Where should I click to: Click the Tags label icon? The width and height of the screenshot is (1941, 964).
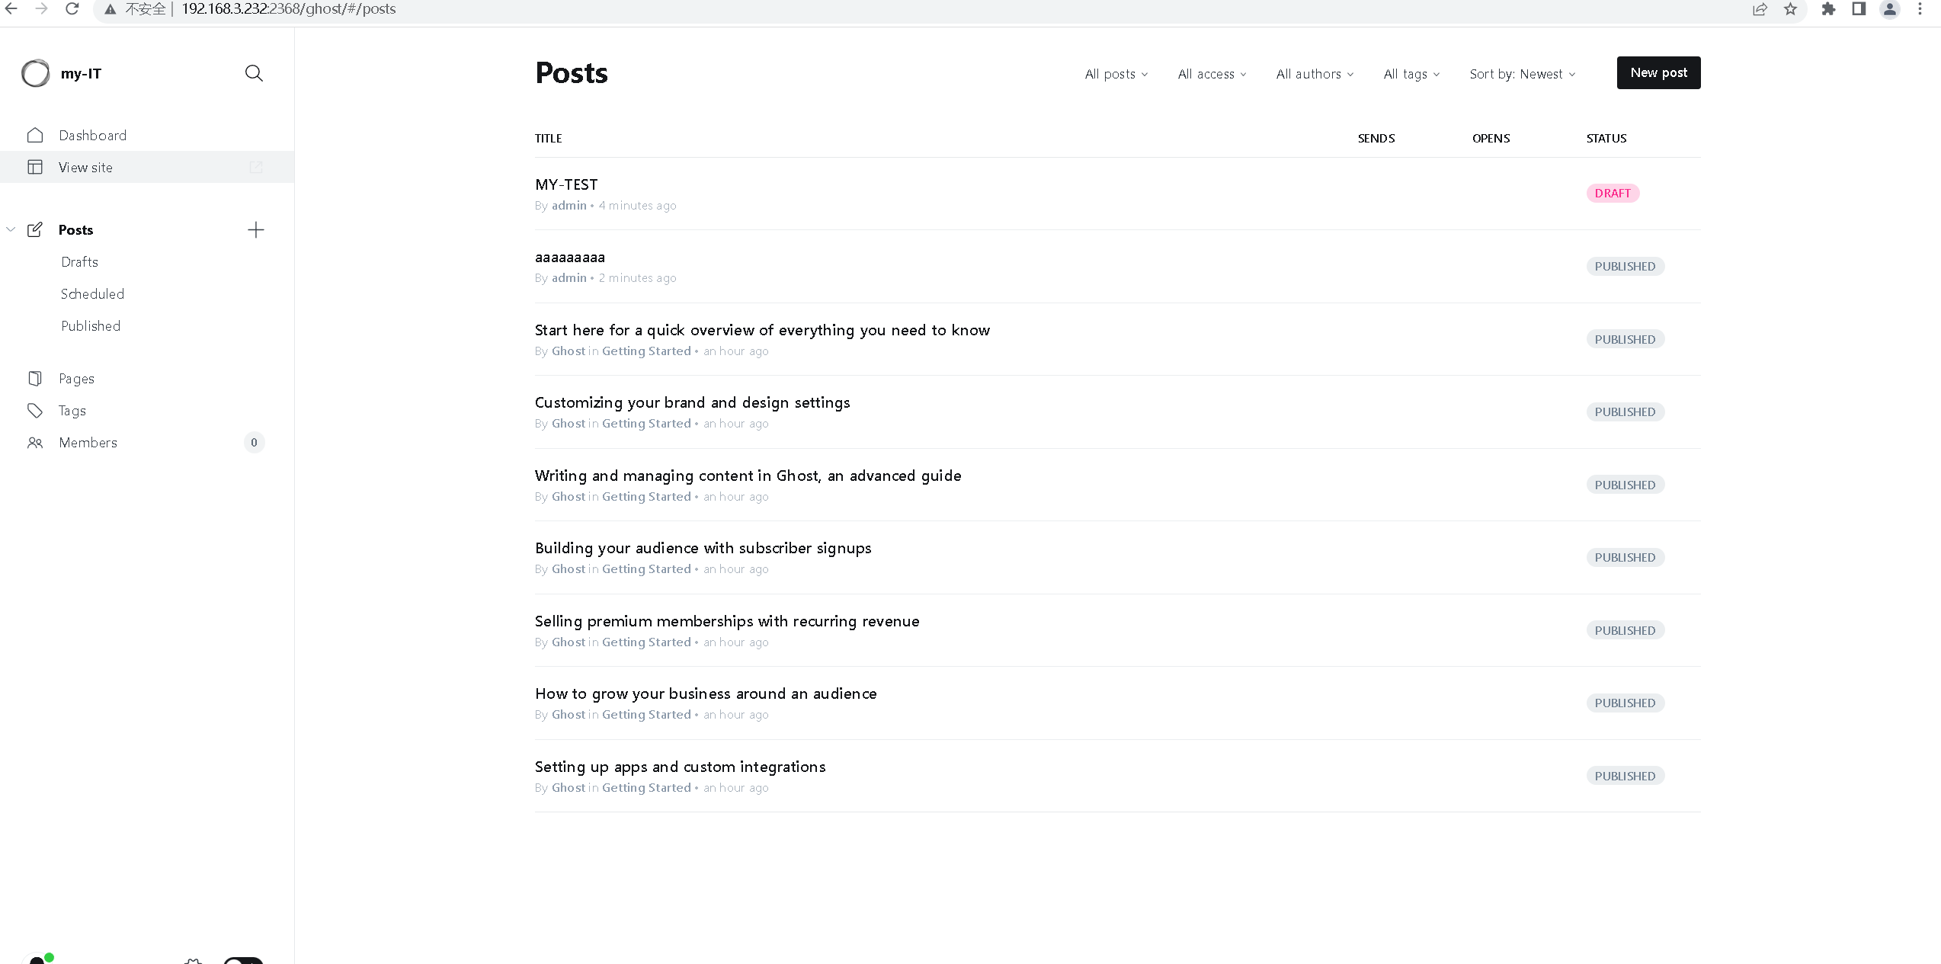click(35, 411)
